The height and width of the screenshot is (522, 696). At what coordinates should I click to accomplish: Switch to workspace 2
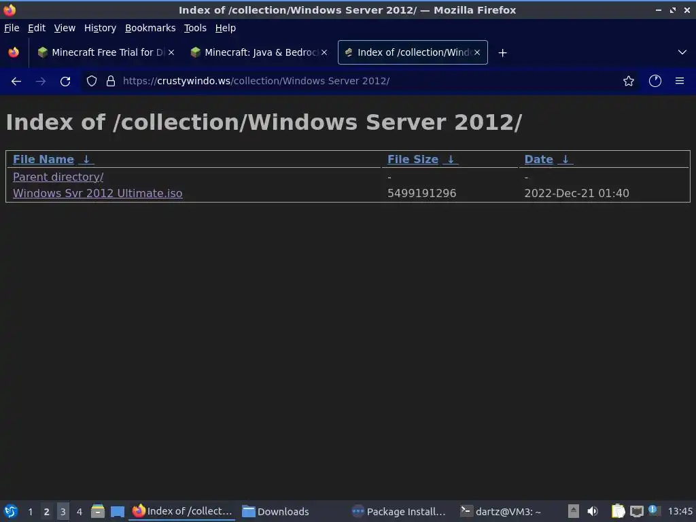click(x=47, y=512)
